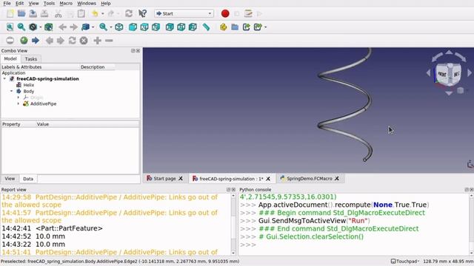The width and height of the screenshot is (474, 266).
Task: Start macro recording with the red button
Action: click(225, 13)
